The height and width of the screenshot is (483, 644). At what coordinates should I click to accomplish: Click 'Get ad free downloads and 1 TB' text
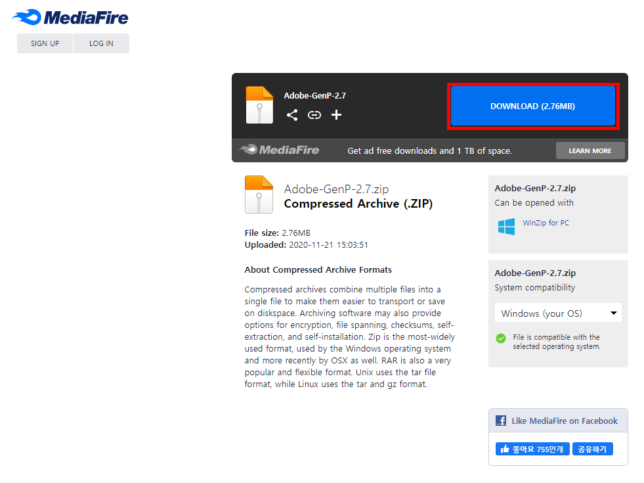click(x=429, y=151)
